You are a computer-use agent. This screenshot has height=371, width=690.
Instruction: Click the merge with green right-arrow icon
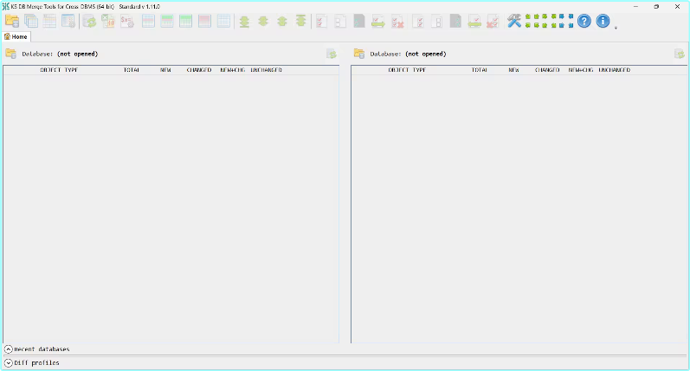click(378, 21)
